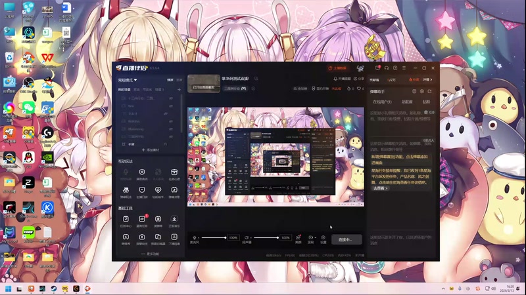The image size is (526, 295).
Task: Click the FPS:60 status text
Action: point(290,255)
